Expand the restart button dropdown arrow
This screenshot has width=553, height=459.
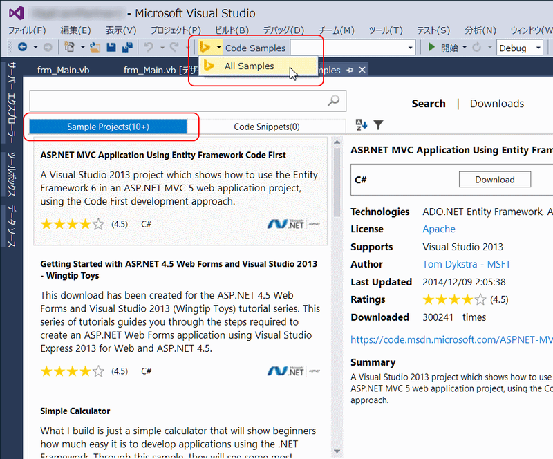tap(490, 47)
